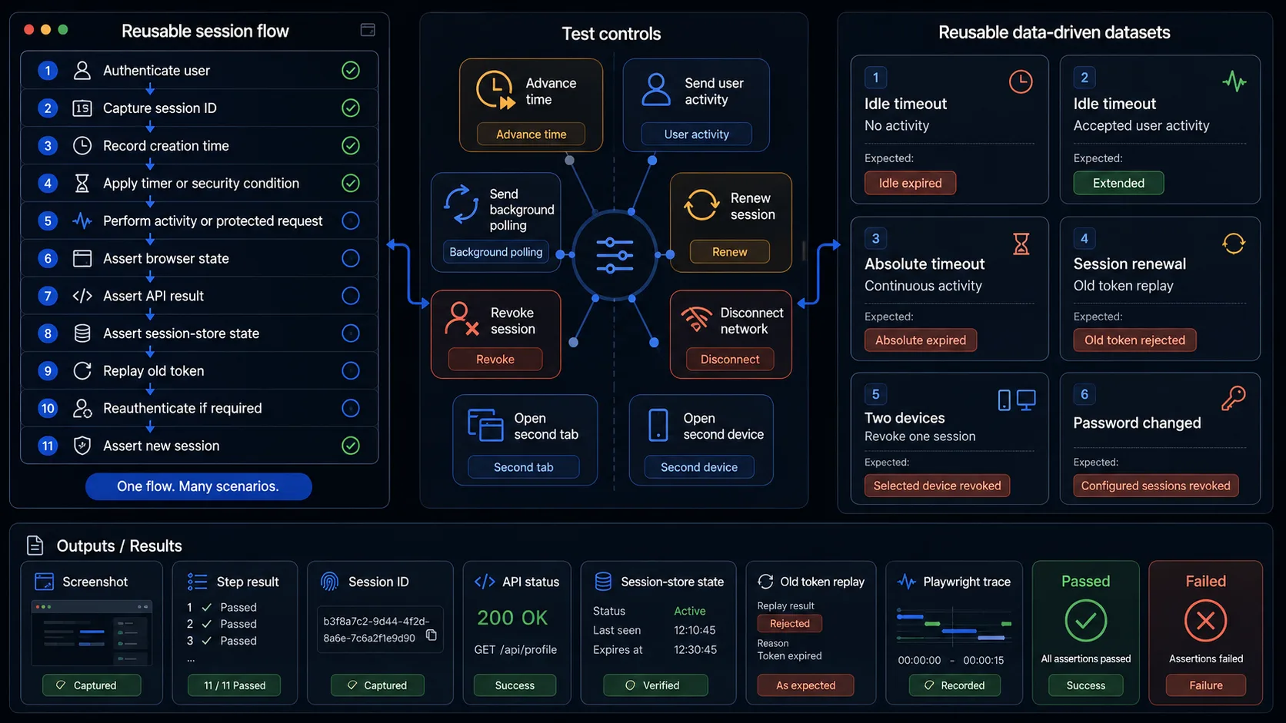The width and height of the screenshot is (1286, 723).
Task: Click the As expected button
Action: pos(805,685)
